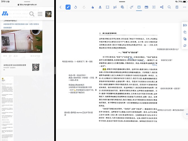This screenshot has height=141, width=188.
Task: Tap the section heading 一、"母语"与"目的语"
Action: click(x=128, y=52)
